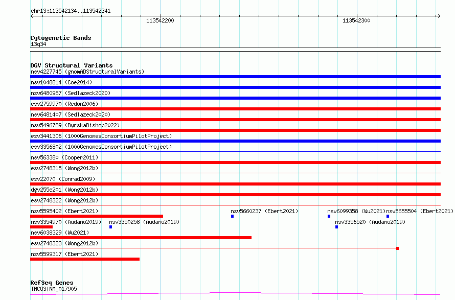
Task: Click red bar beneath nsv5496789
Action: pos(235,130)
